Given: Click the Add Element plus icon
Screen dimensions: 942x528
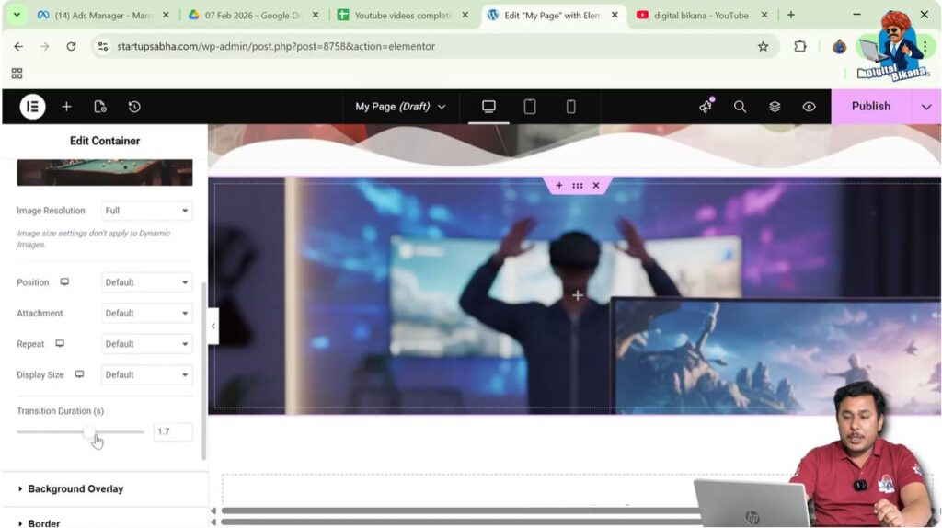Looking at the screenshot, I should [x=66, y=107].
